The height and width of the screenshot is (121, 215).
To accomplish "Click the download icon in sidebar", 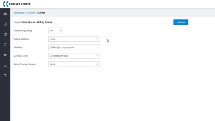I will pyautogui.click(x=5, y=65).
